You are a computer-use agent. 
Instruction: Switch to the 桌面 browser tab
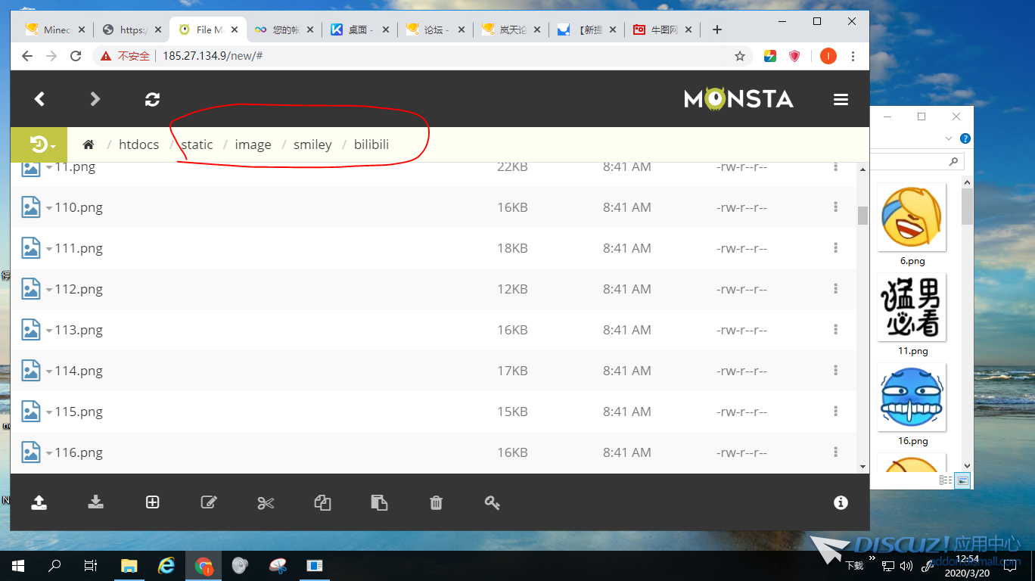click(359, 30)
